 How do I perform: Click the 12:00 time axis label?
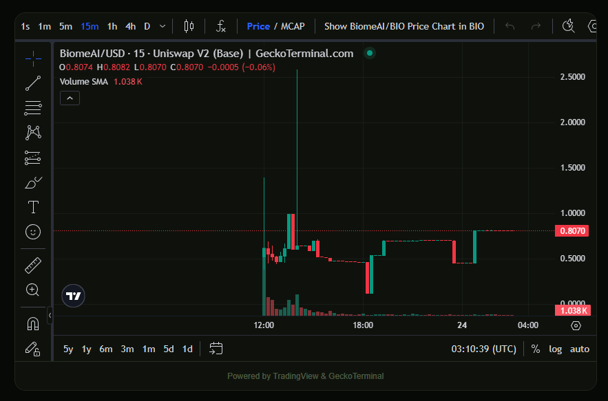point(264,325)
